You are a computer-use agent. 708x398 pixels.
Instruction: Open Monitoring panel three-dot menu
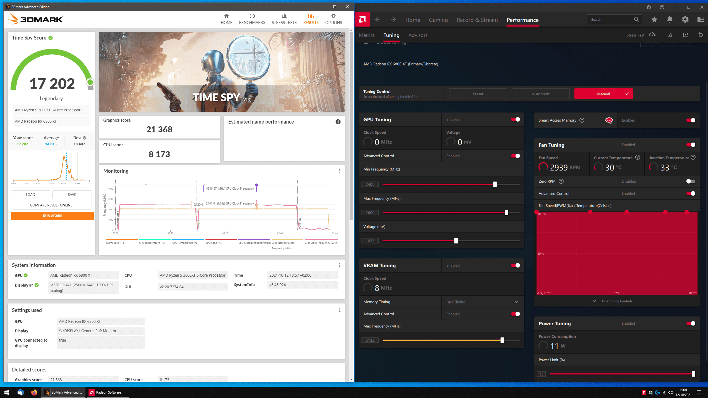(340, 171)
